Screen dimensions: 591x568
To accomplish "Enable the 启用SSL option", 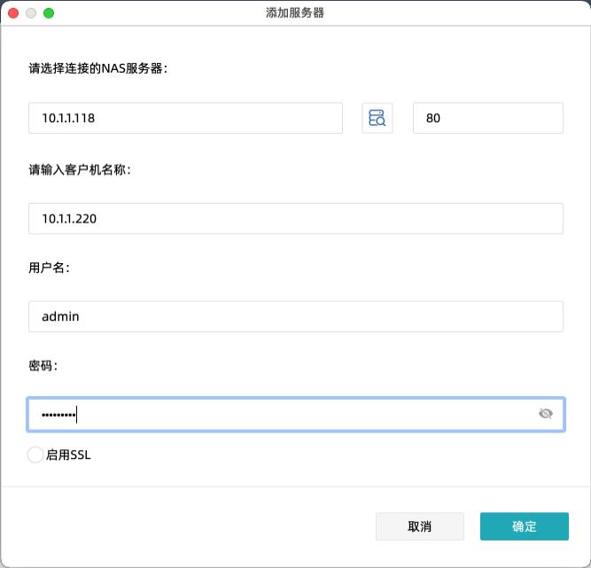I will 35,455.
